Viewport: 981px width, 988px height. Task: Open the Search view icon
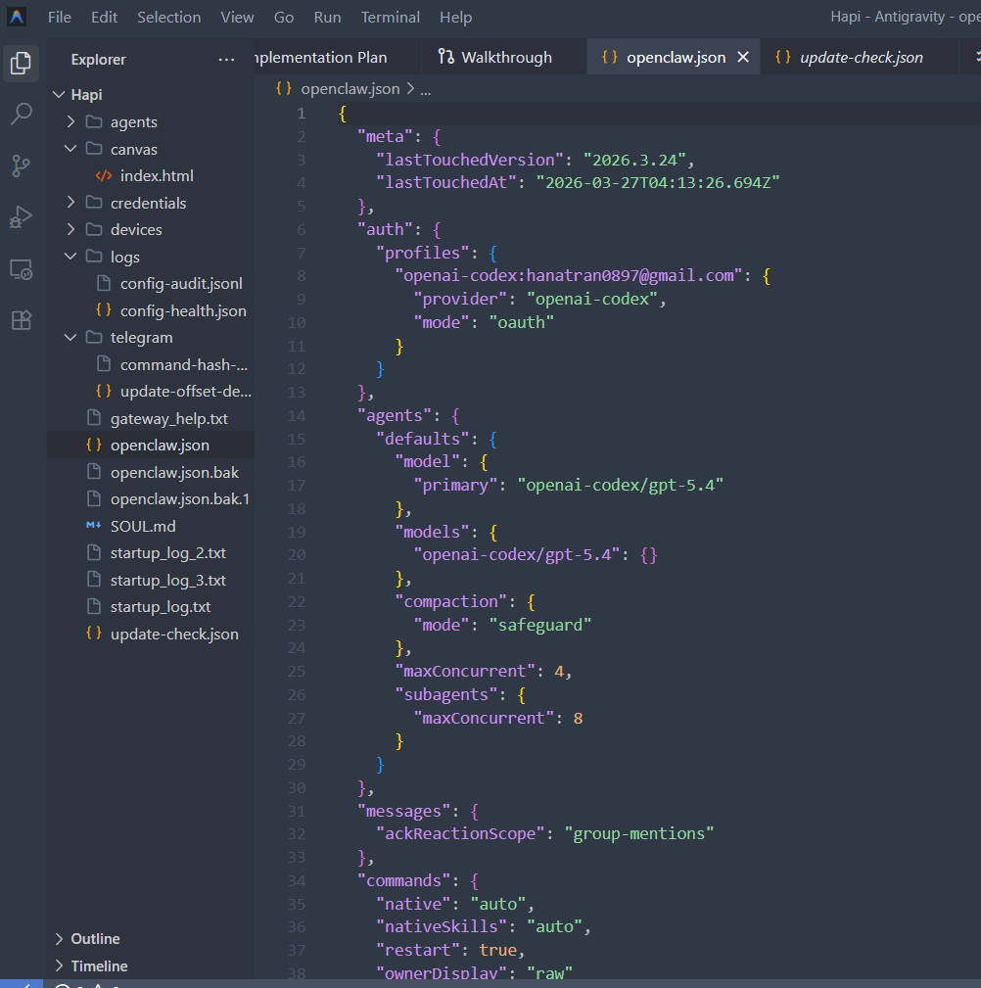21,114
